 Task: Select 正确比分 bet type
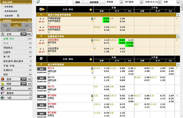click(8, 70)
